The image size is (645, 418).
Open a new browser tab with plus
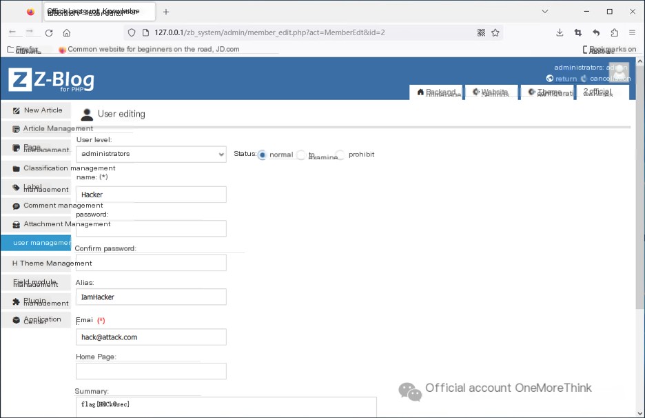166,12
